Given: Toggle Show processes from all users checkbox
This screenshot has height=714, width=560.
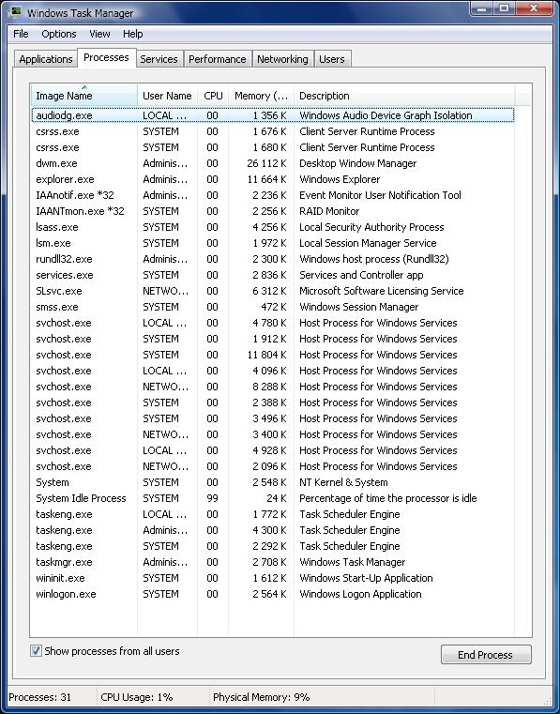Looking at the screenshot, I should [x=36, y=651].
